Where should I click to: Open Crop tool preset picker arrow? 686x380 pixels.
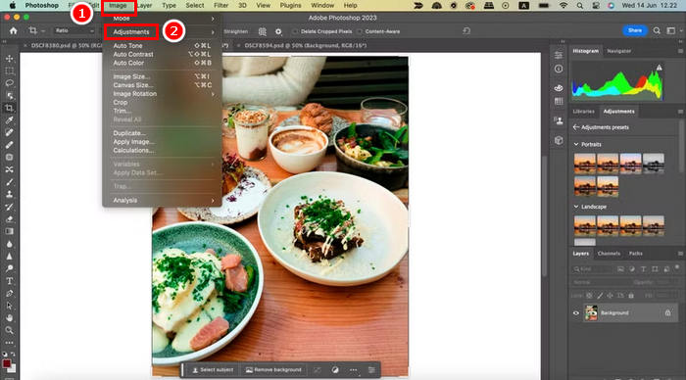43,31
